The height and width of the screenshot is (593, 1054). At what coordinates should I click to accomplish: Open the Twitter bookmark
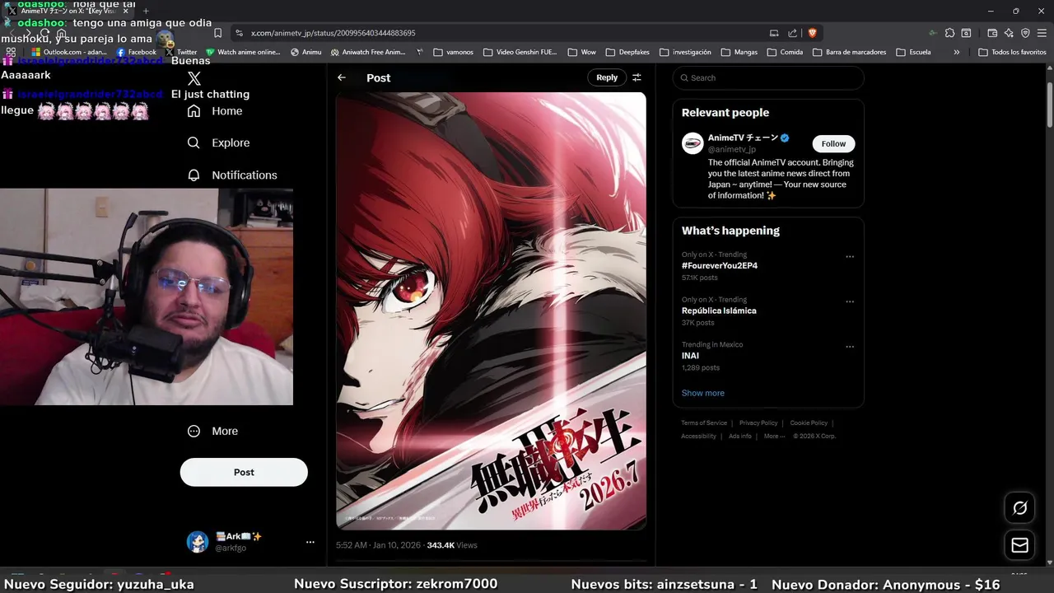(x=182, y=52)
